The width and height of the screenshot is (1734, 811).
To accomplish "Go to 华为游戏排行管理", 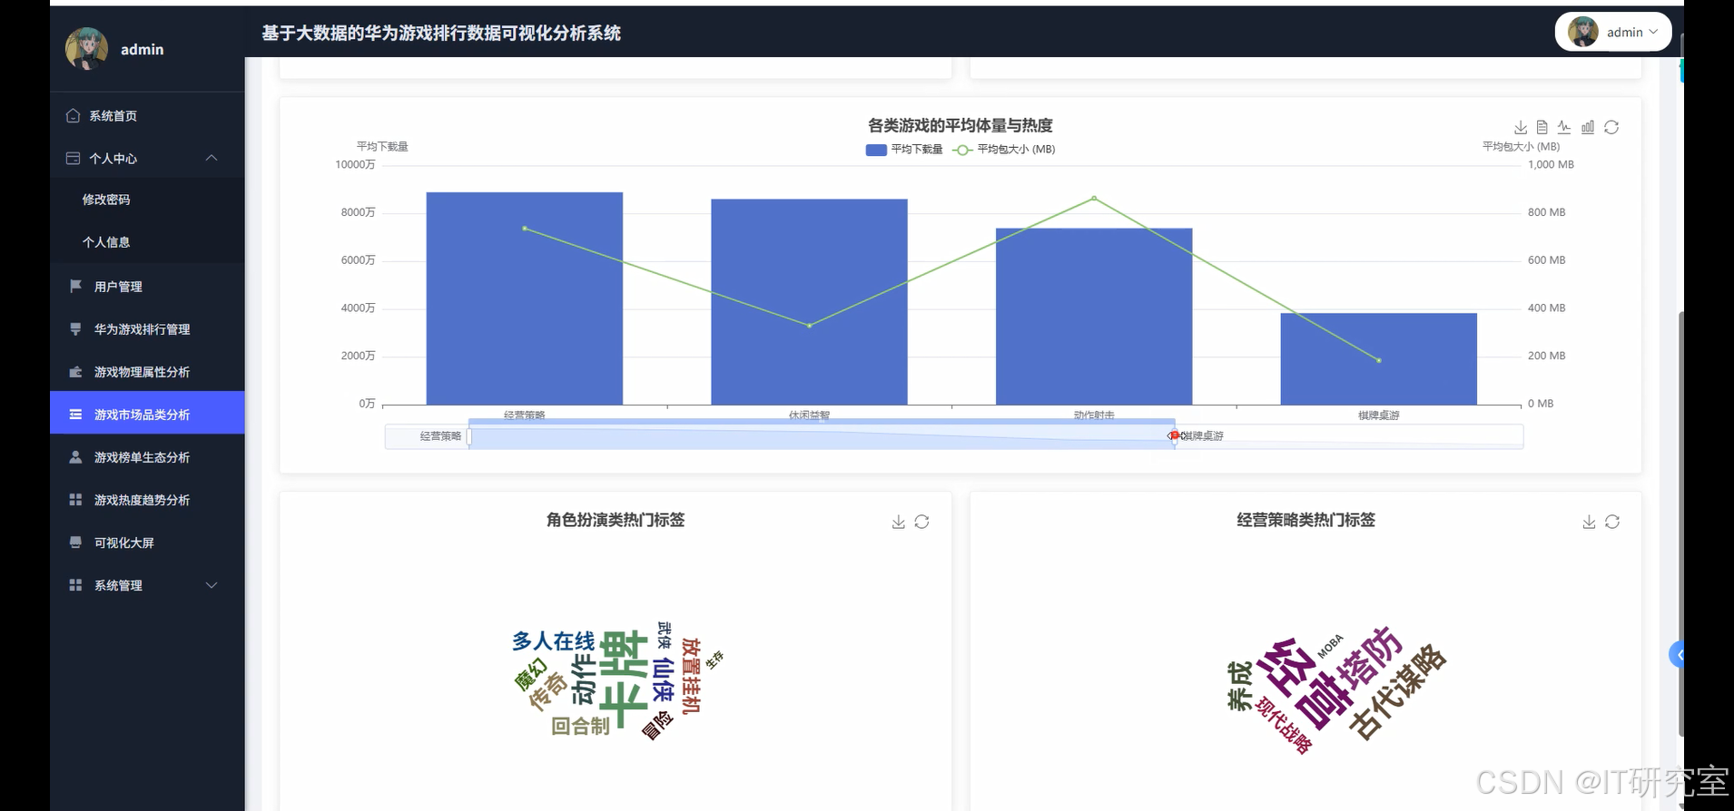I will [147, 329].
